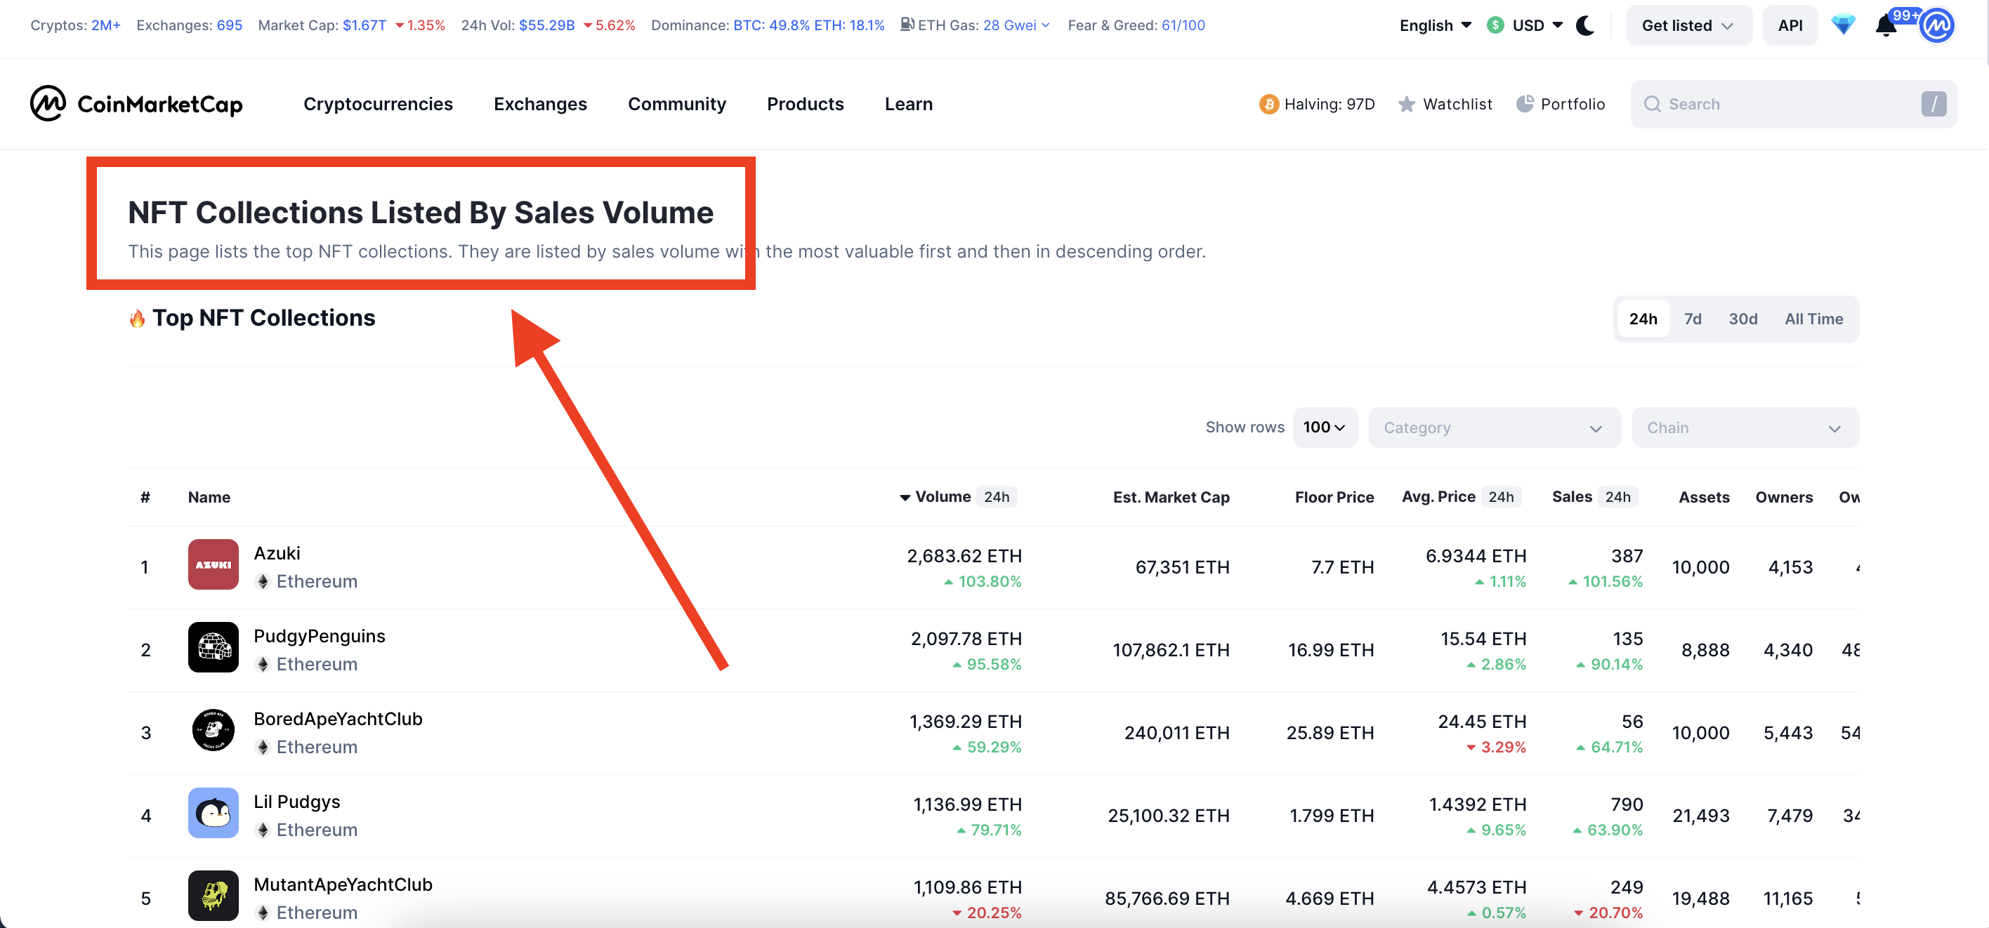Open the Cryptocurrencies menu
1989x928 pixels.
(378, 103)
